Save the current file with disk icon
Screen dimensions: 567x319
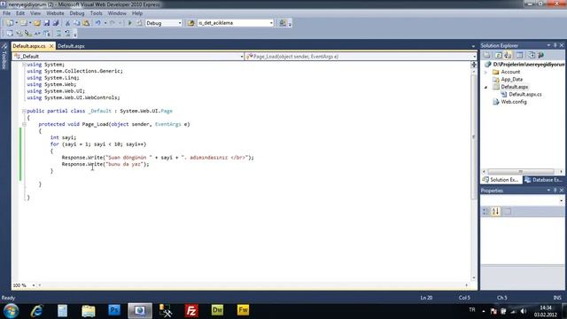47,23
